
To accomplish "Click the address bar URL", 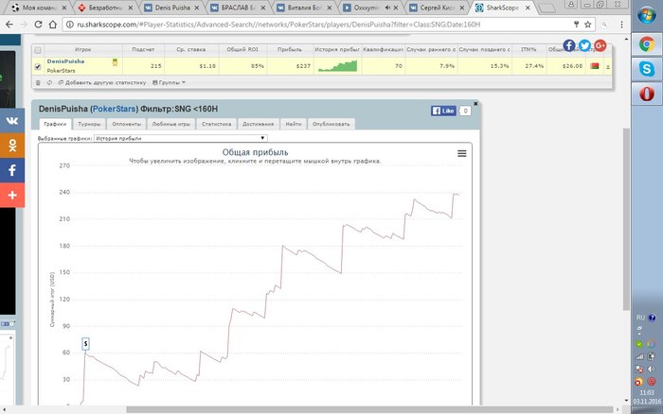I will [x=278, y=25].
